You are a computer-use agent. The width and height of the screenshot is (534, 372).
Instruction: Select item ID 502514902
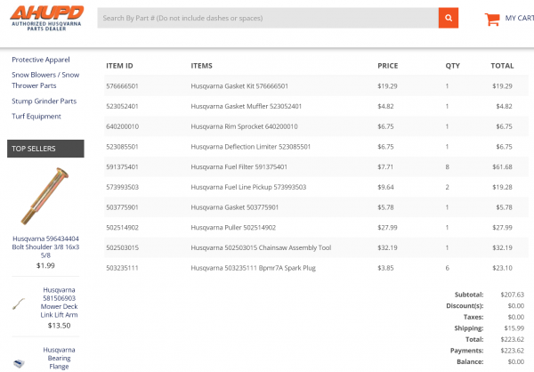click(122, 228)
